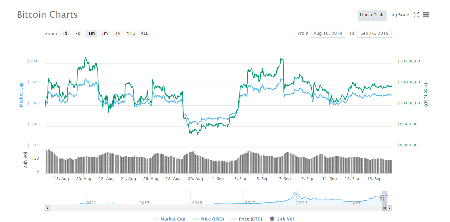Select the 1m zoom range
The image size is (450, 222).
point(91,33)
